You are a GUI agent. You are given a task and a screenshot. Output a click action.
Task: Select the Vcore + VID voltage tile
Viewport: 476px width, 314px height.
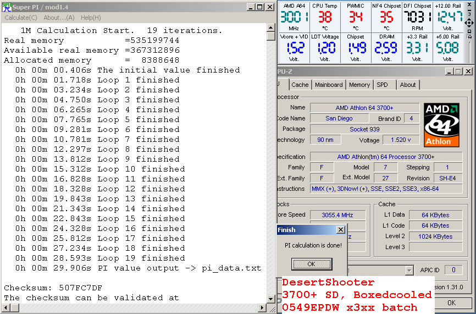click(294, 48)
